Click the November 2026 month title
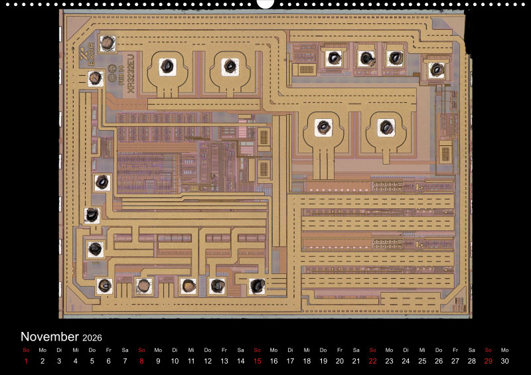 61,337
